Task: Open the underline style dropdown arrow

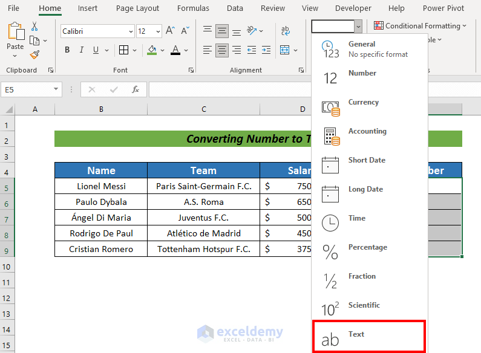Action: [x=106, y=50]
